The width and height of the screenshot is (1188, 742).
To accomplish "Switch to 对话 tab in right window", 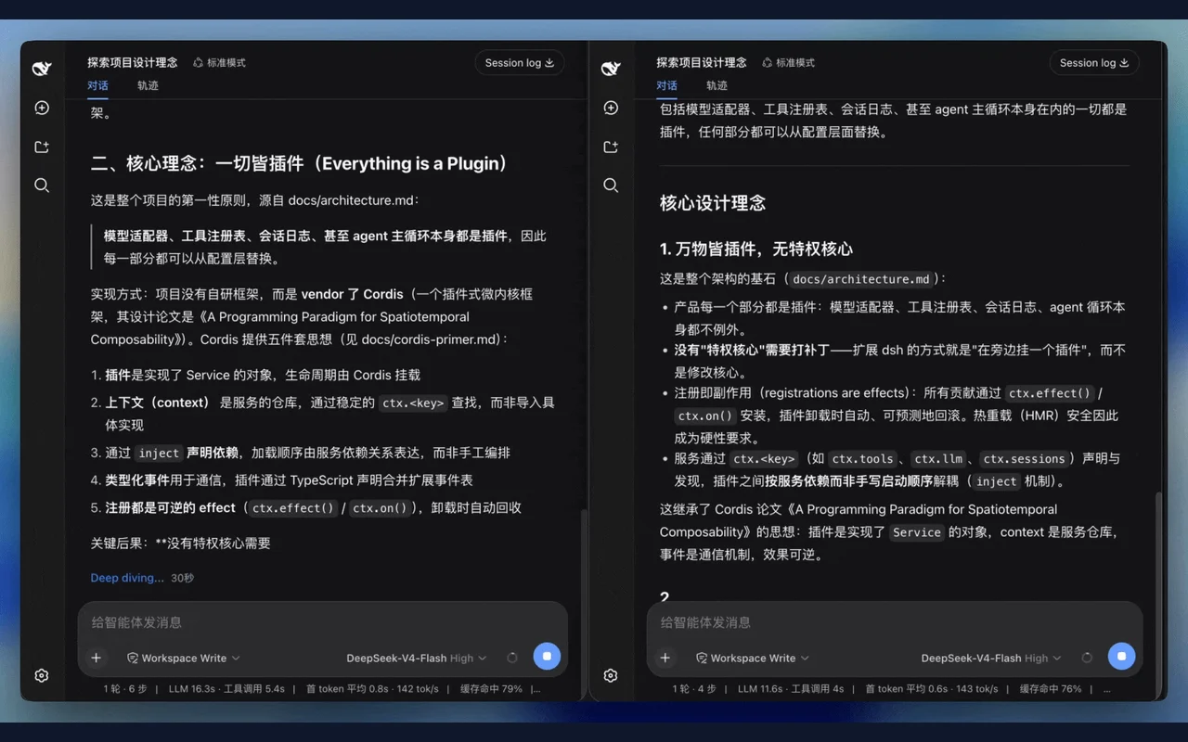I will point(666,85).
